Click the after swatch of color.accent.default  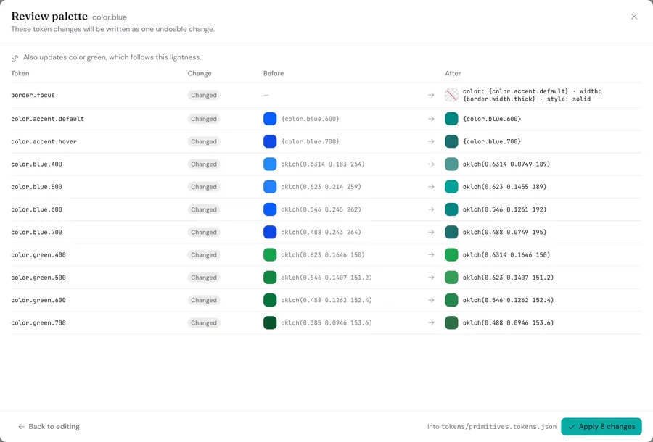[x=451, y=119]
